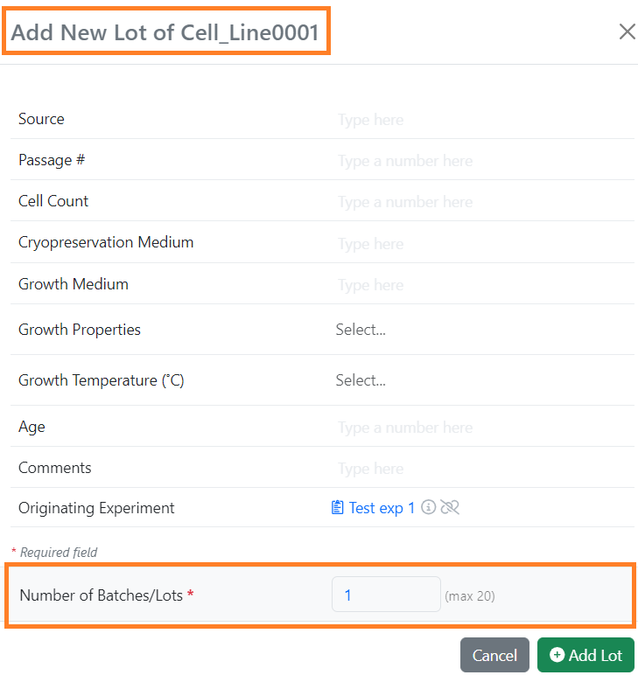Click into the Comments text field
Image resolution: width=638 pixels, height=682 pixels.
[483, 469]
